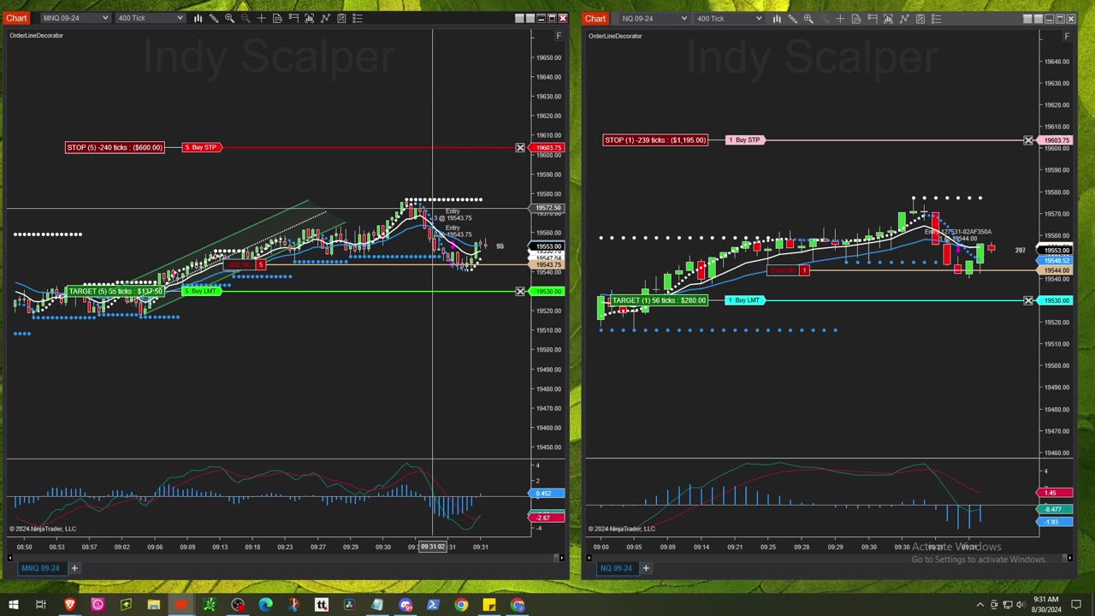Click TARGET (1) 56 ticks $280.00 label

coord(659,300)
